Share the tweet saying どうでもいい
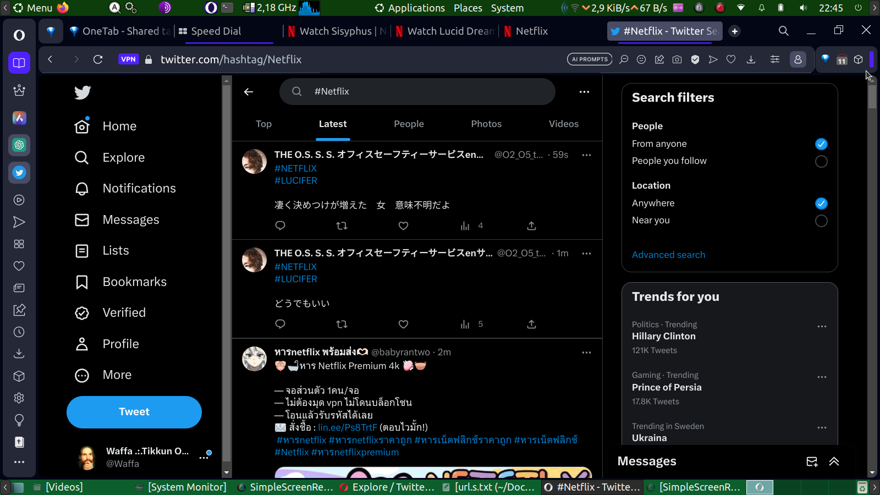The image size is (880, 495). pos(531,324)
